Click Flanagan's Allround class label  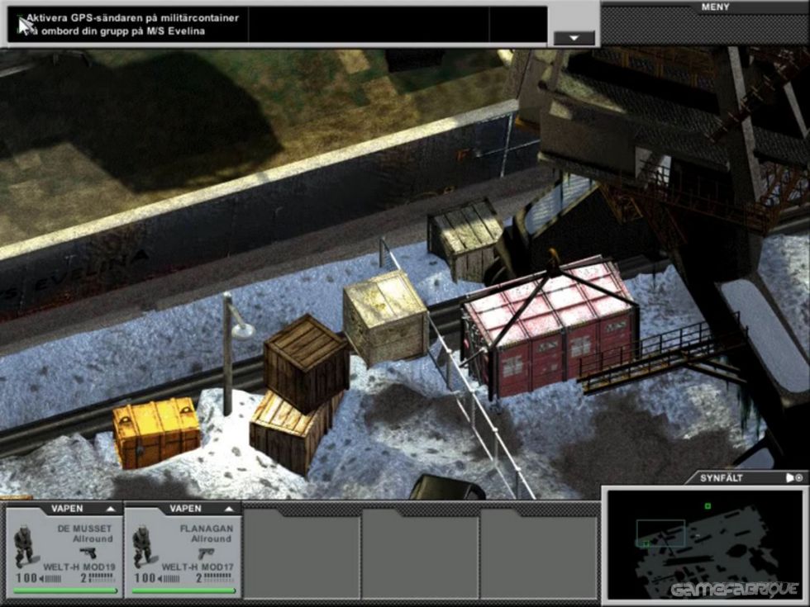[212, 538]
